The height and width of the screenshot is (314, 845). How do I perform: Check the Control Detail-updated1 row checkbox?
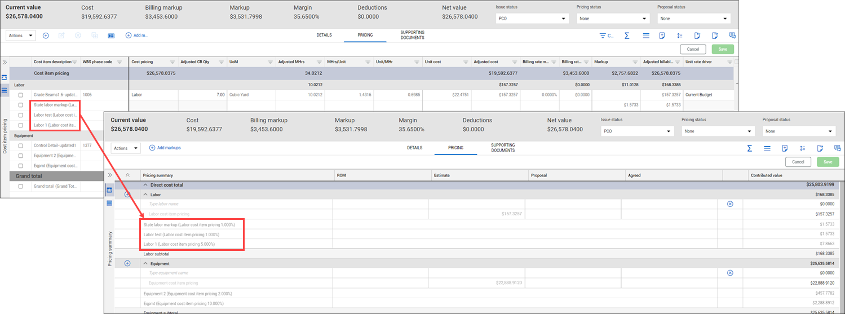(x=21, y=145)
